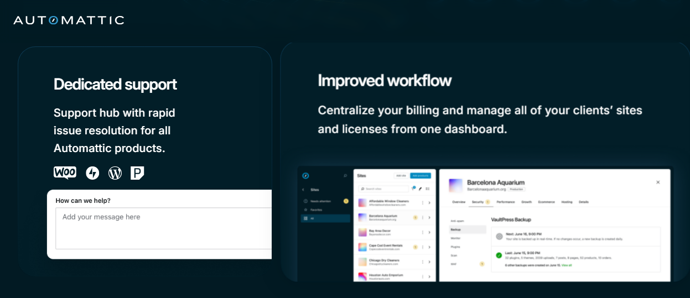Select Plugins in the security menu
The height and width of the screenshot is (298, 690).
click(455, 247)
